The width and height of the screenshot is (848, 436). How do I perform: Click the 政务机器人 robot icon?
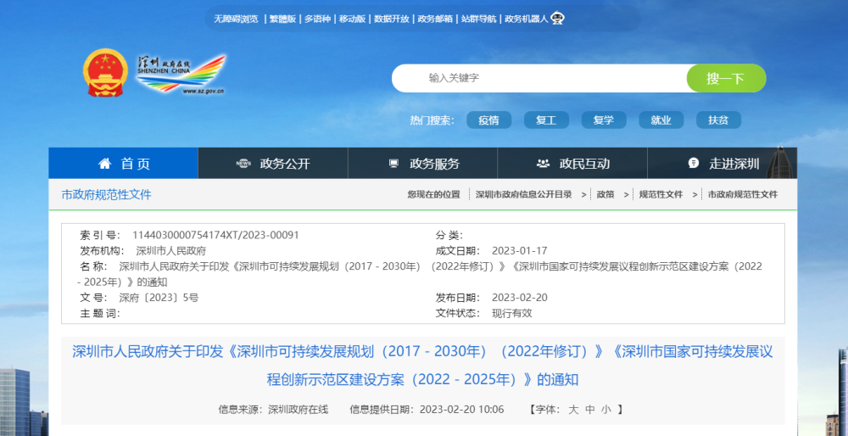[557, 18]
